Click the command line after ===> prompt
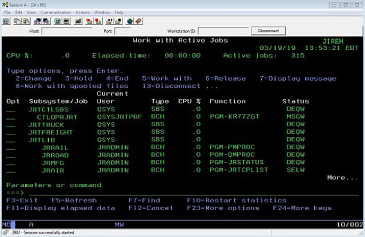The height and width of the screenshot is (237, 365). 193,193
